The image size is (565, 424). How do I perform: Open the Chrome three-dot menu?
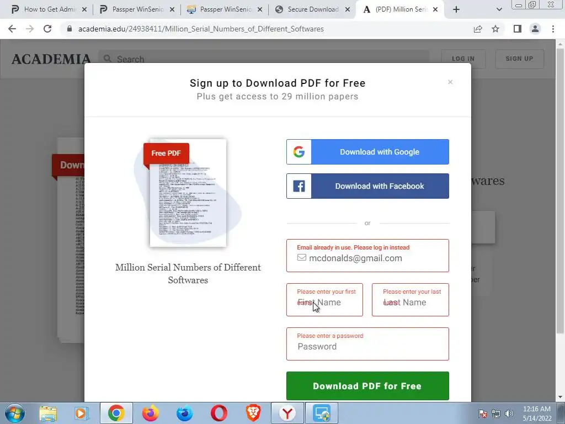[x=553, y=29]
